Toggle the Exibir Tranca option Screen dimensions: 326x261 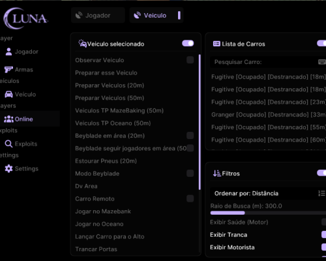(x=323, y=235)
